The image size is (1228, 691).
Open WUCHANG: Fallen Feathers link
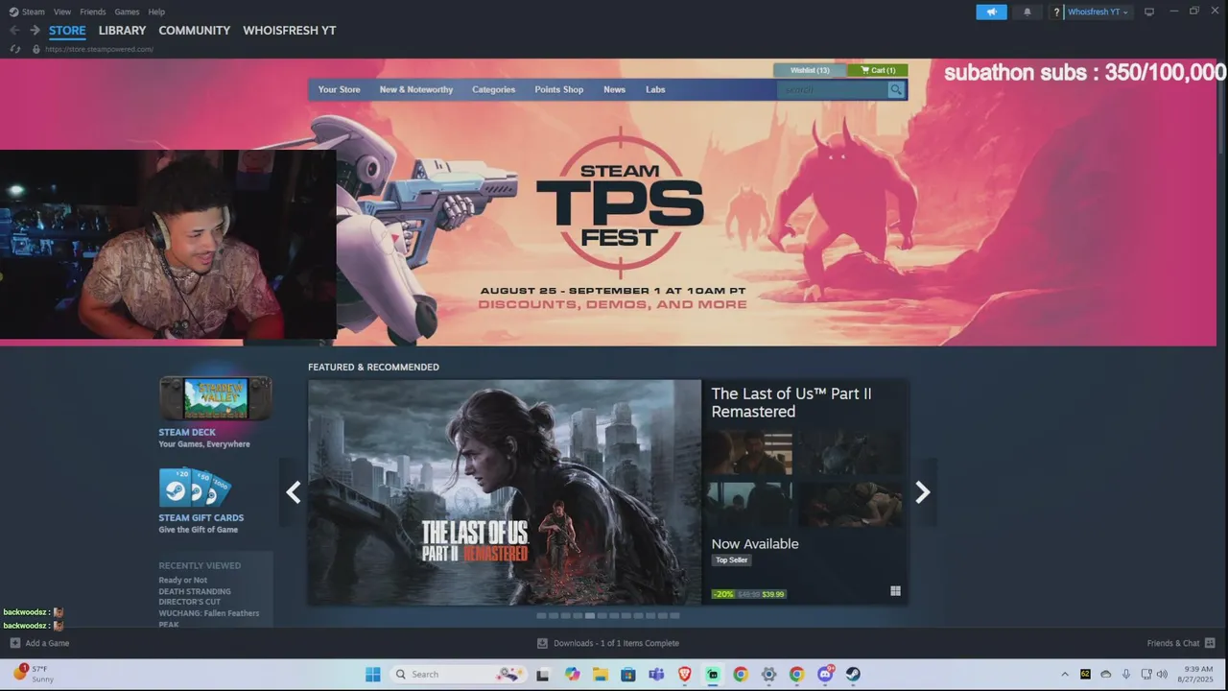click(x=209, y=613)
